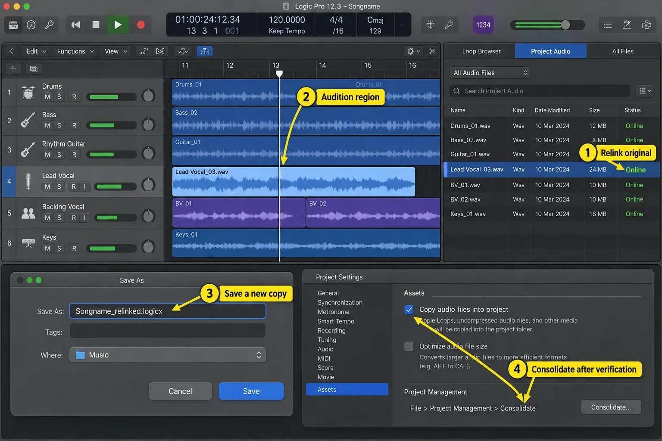This screenshot has height=441, width=662.
Task: Toggle the automation curve icon
Action: point(144,51)
